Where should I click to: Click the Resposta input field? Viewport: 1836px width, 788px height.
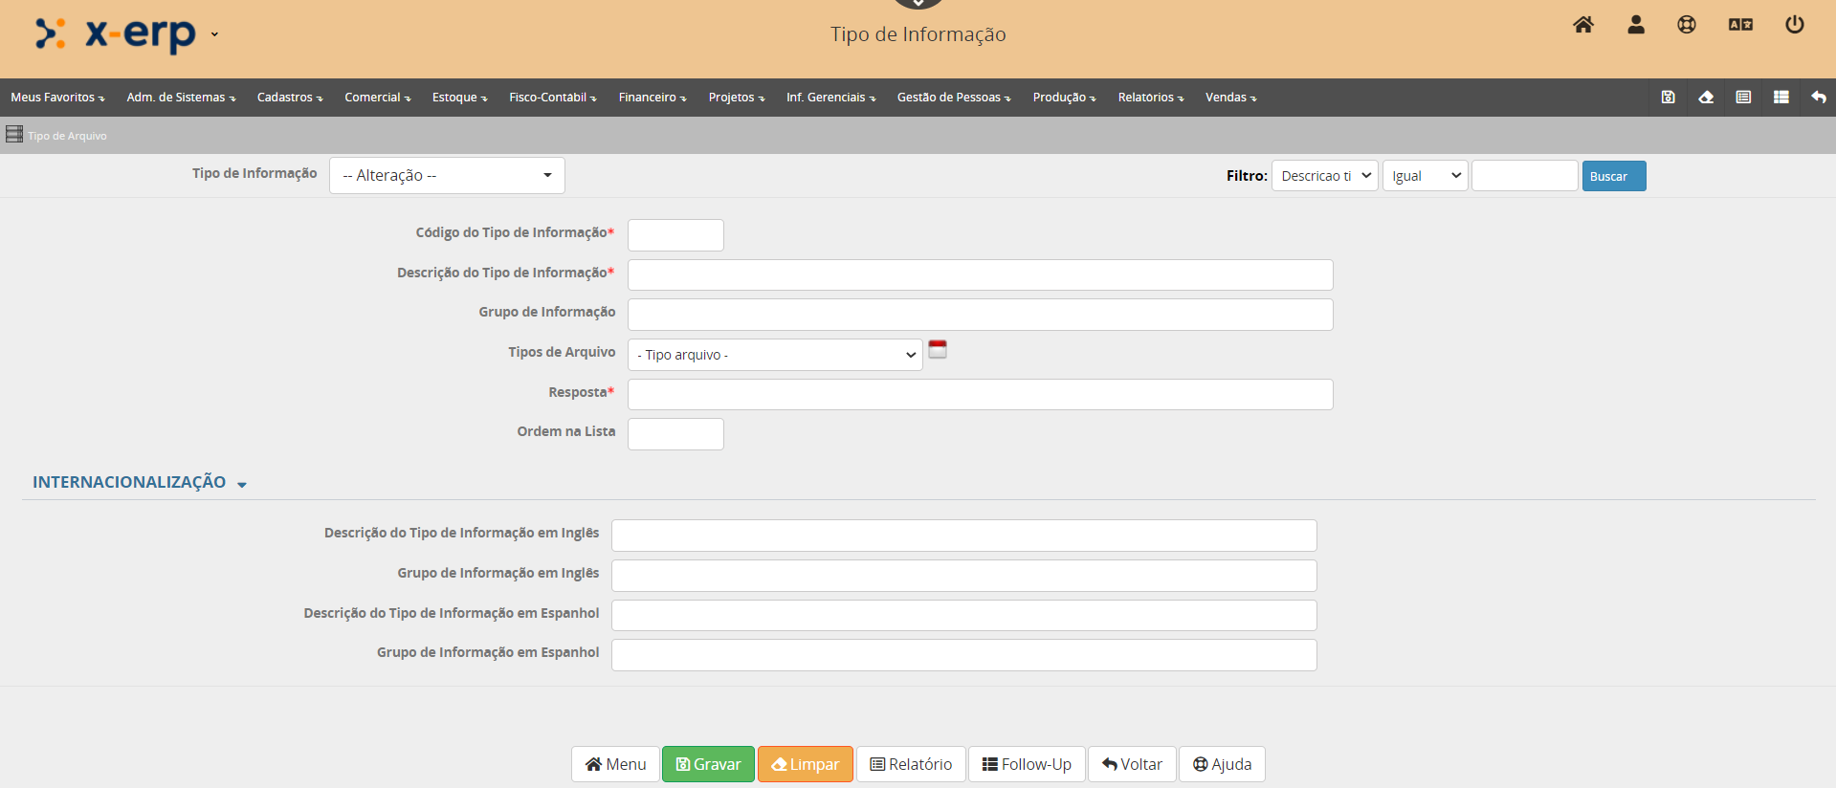click(x=980, y=395)
